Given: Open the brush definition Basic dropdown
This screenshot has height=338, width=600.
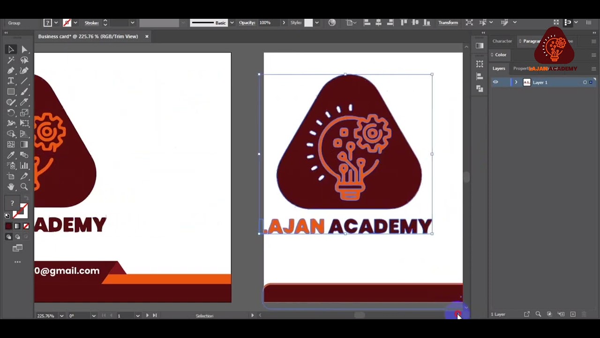Looking at the screenshot, I should coord(232,23).
